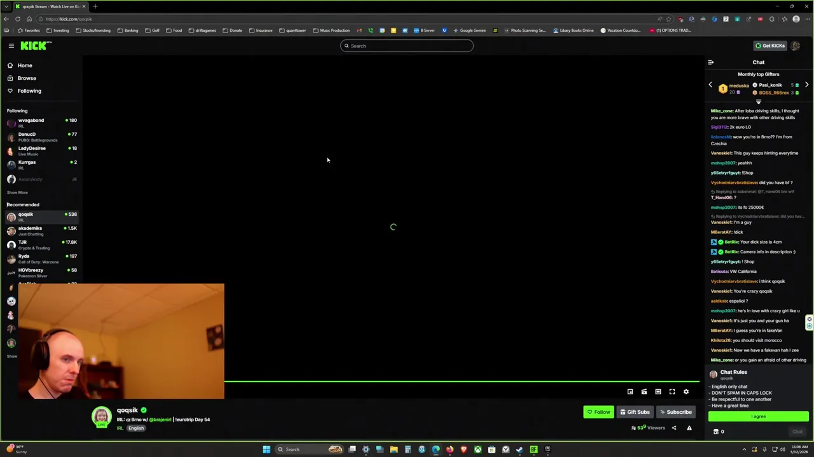This screenshot has width=814, height=457.
Task: Open the @brajenirl link in the title
Action: [160, 420]
